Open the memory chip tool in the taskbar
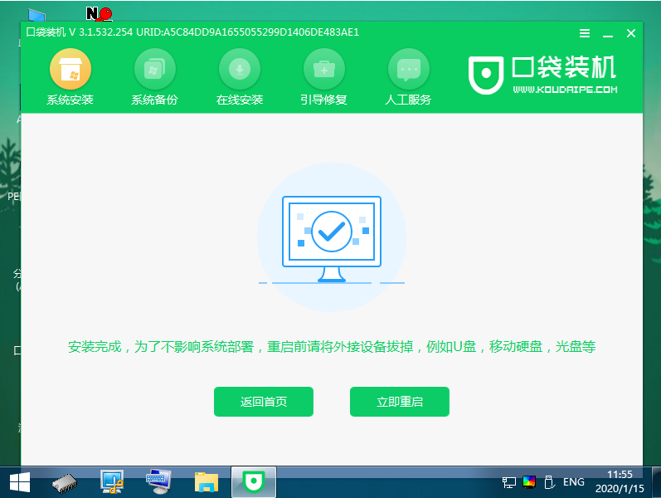 (66, 481)
